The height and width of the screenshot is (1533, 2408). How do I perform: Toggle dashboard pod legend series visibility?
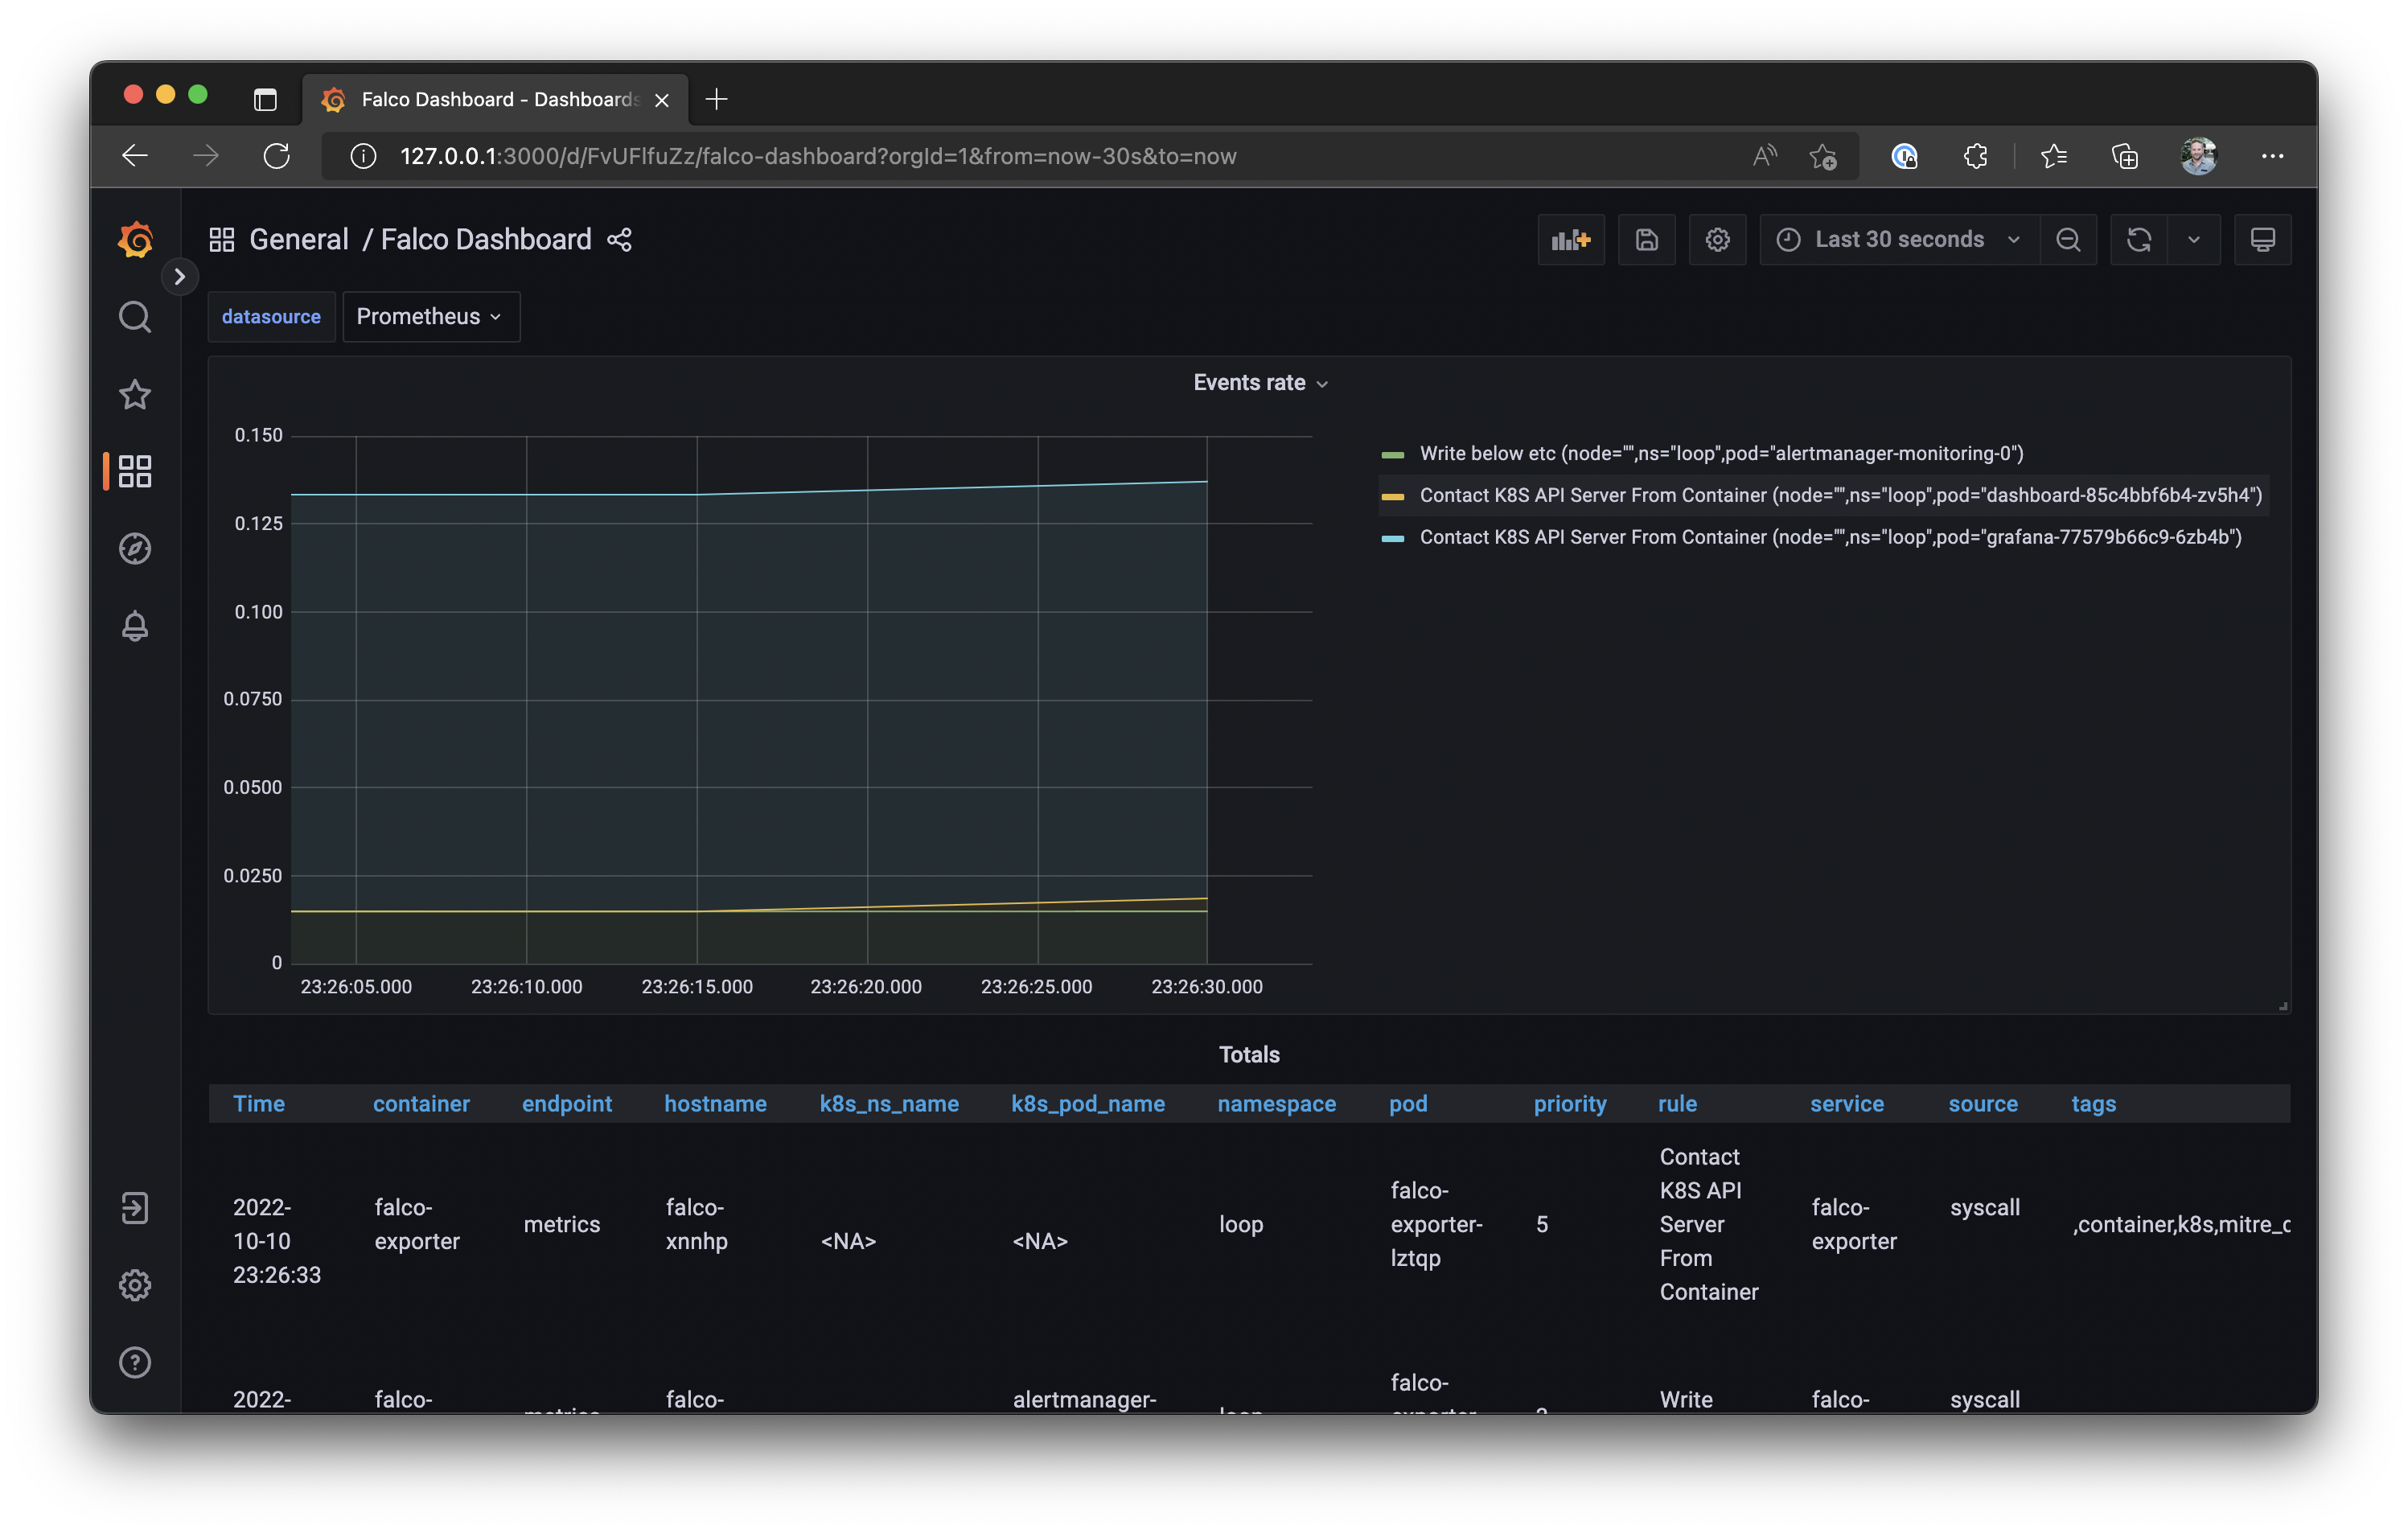pyautogui.click(x=1840, y=496)
